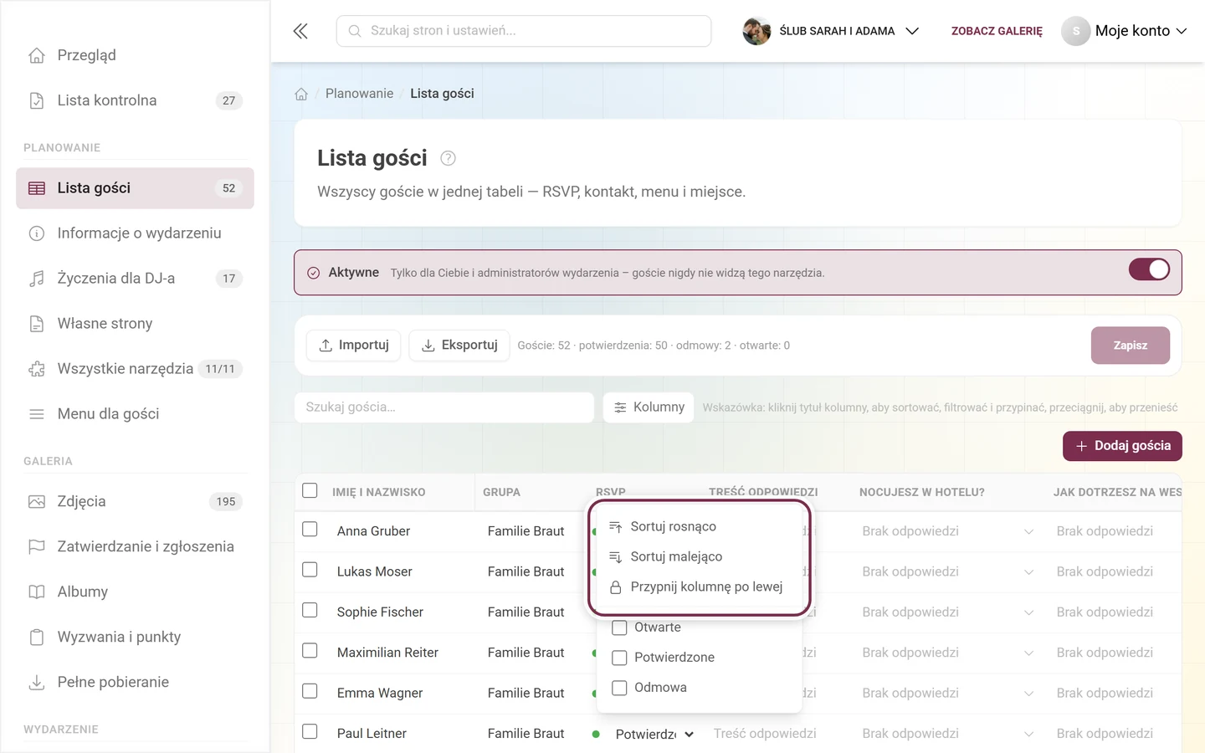Select the checkbox for Anna Gruber
This screenshot has height=753, width=1205.
click(x=310, y=530)
